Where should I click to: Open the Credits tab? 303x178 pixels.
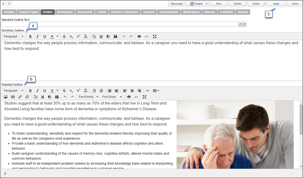point(101,12)
